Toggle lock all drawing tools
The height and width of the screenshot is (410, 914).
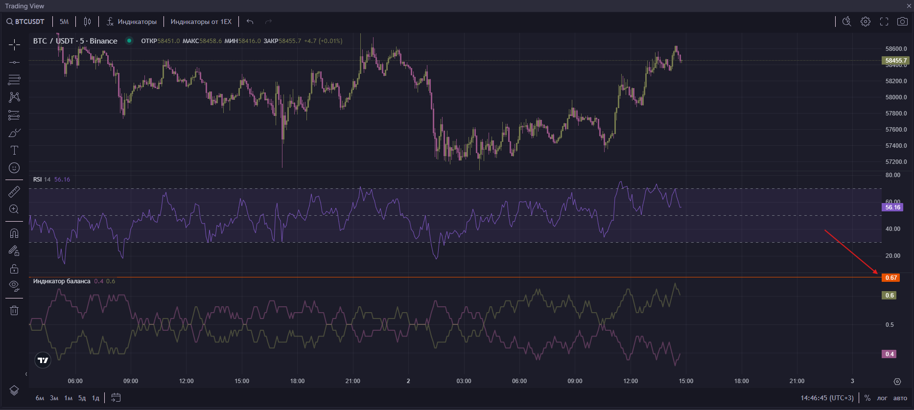(14, 269)
